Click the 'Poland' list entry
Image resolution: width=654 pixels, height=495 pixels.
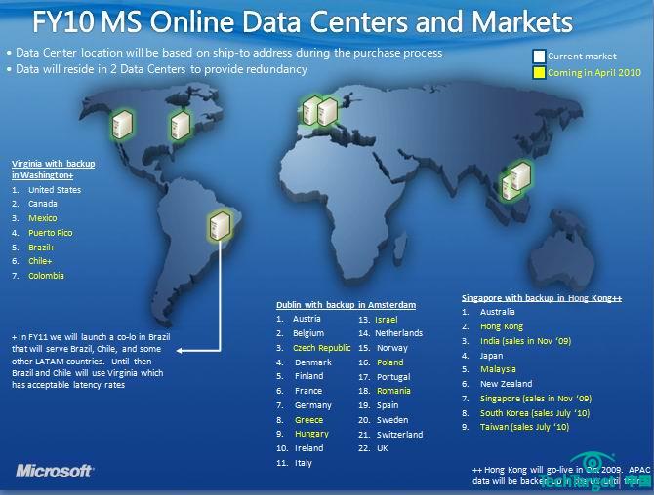390,362
